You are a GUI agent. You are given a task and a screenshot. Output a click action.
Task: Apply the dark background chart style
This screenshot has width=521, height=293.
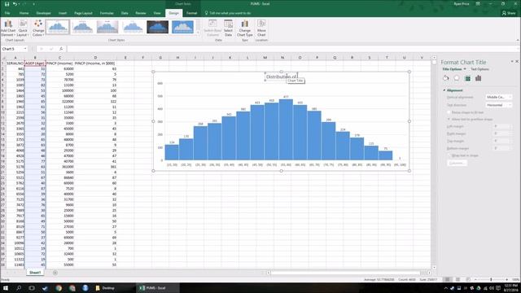click(157, 27)
